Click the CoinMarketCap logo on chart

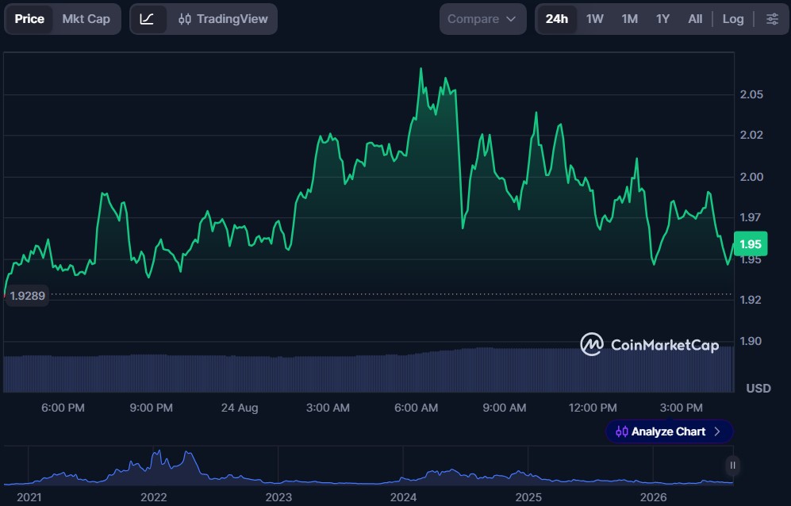tap(650, 344)
